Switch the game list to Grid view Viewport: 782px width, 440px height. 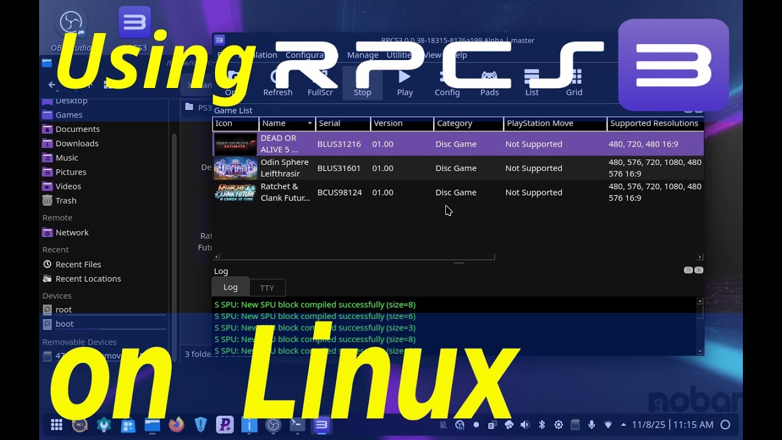(574, 83)
